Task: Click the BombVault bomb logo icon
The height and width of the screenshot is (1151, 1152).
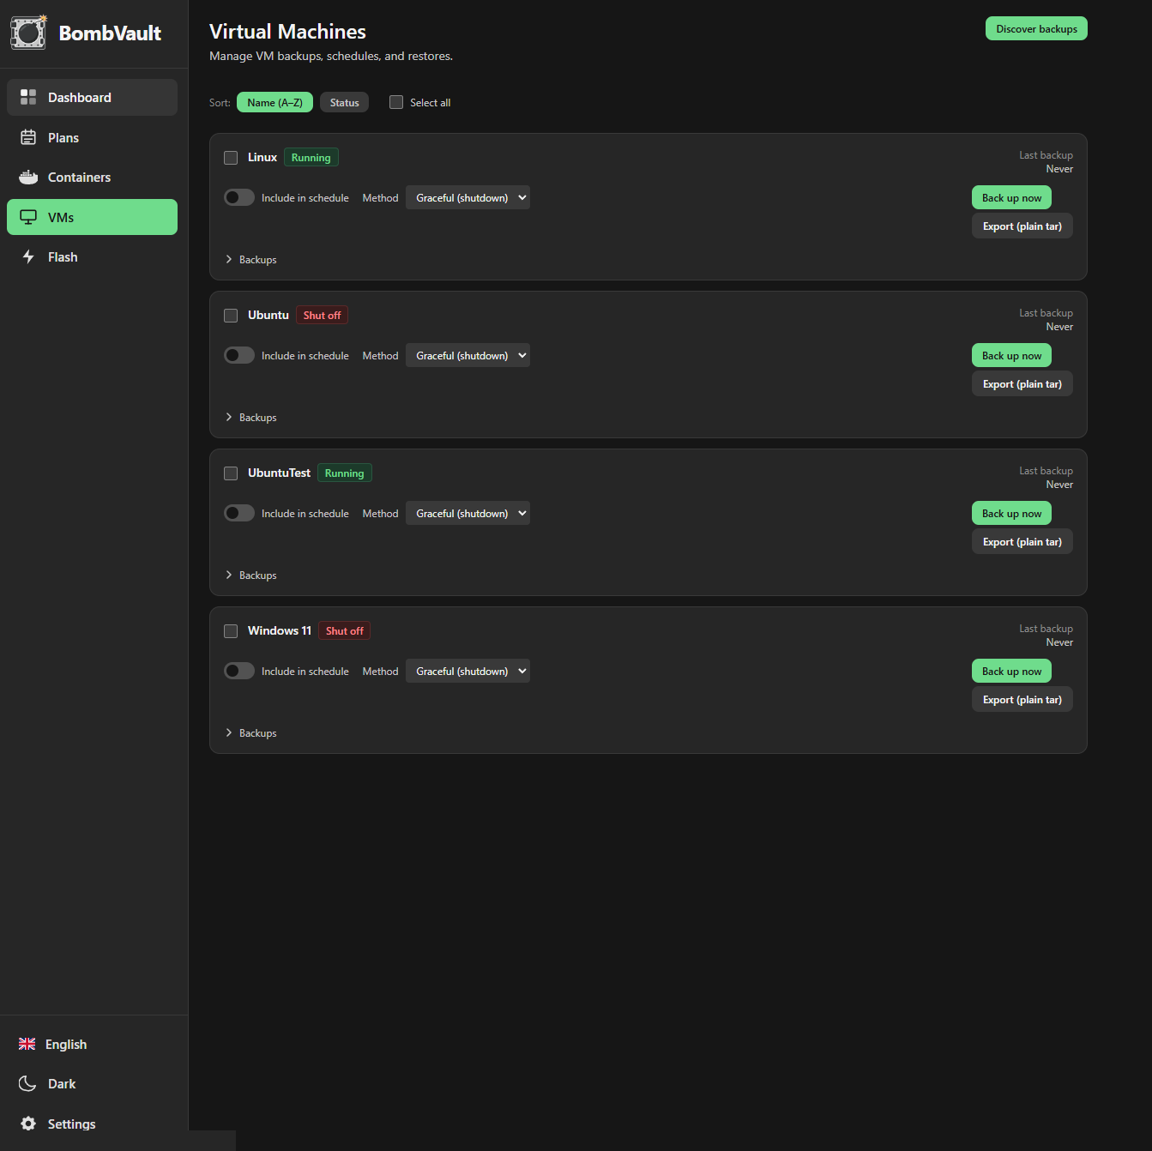Action: (x=28, y=33)
